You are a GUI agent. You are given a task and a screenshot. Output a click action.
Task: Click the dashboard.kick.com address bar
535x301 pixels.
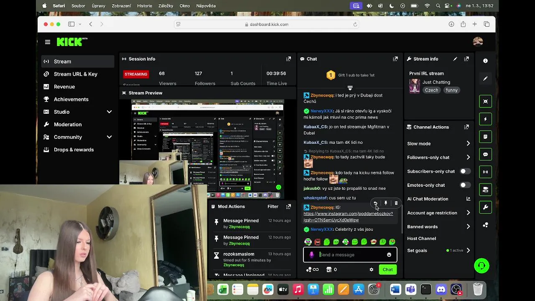point(267,24)
